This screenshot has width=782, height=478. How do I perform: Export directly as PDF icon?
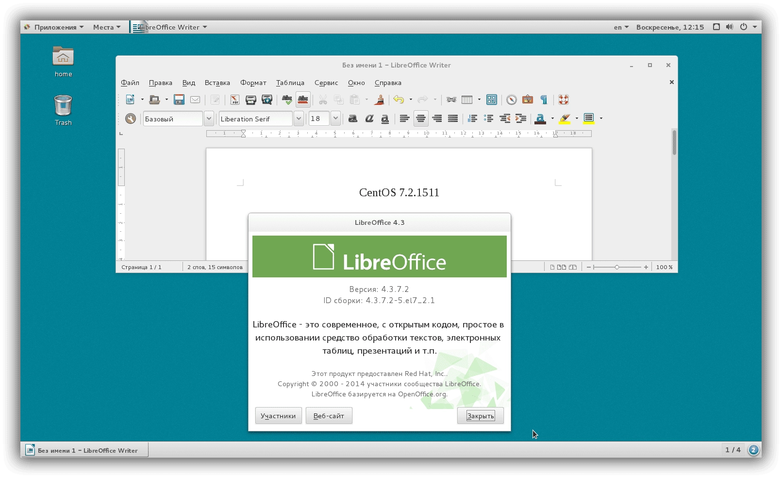coord(235,100)
